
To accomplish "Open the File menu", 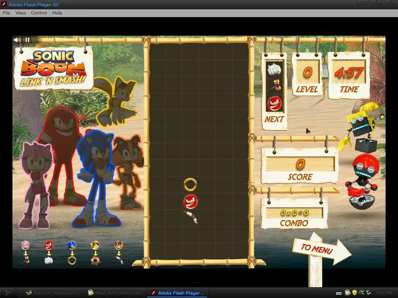I will [6, 13].
